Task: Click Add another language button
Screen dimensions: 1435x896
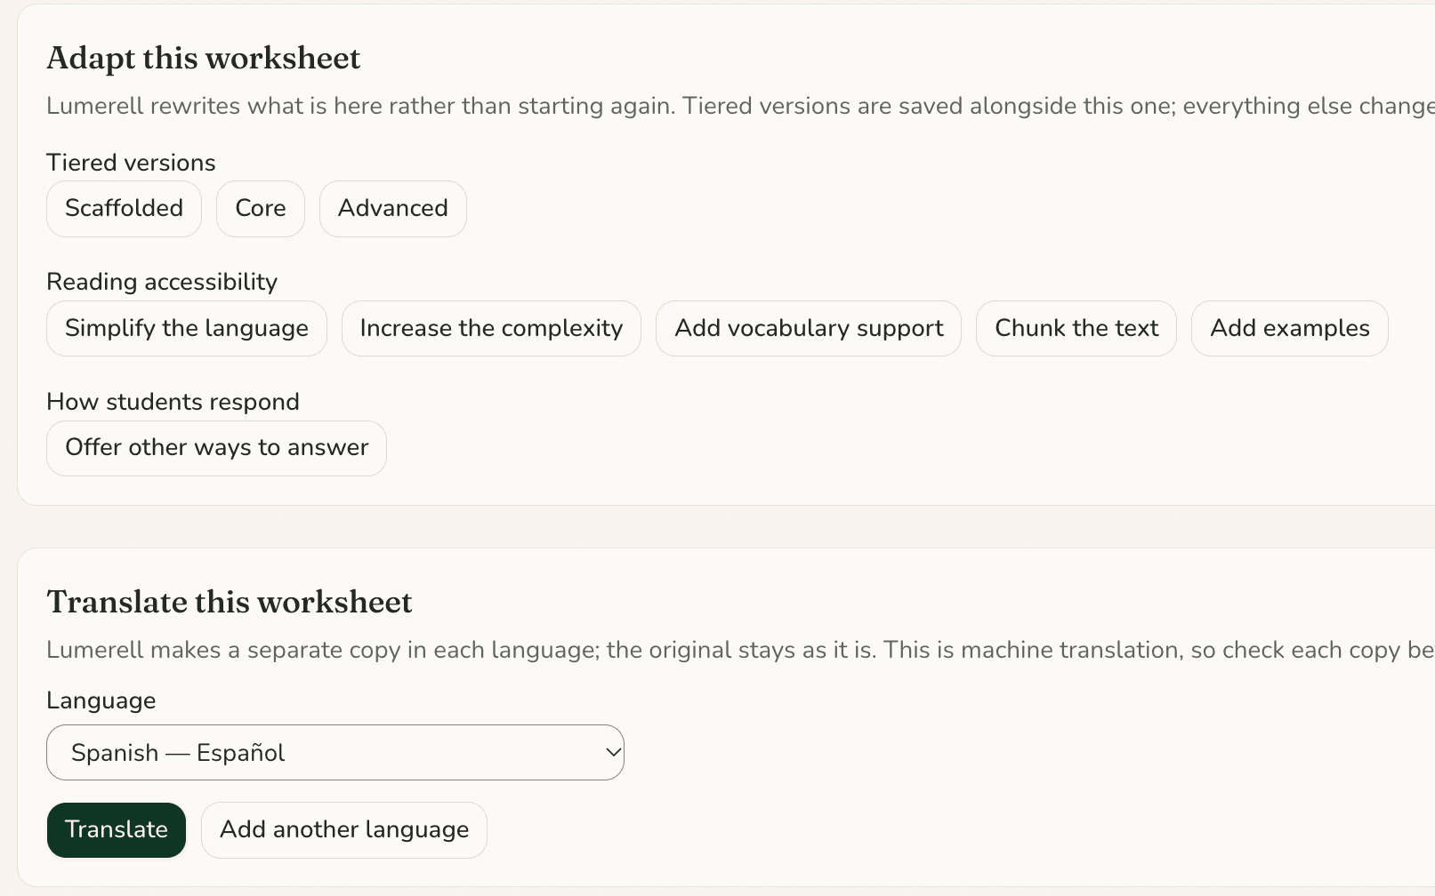Action: tap(344, 830)
